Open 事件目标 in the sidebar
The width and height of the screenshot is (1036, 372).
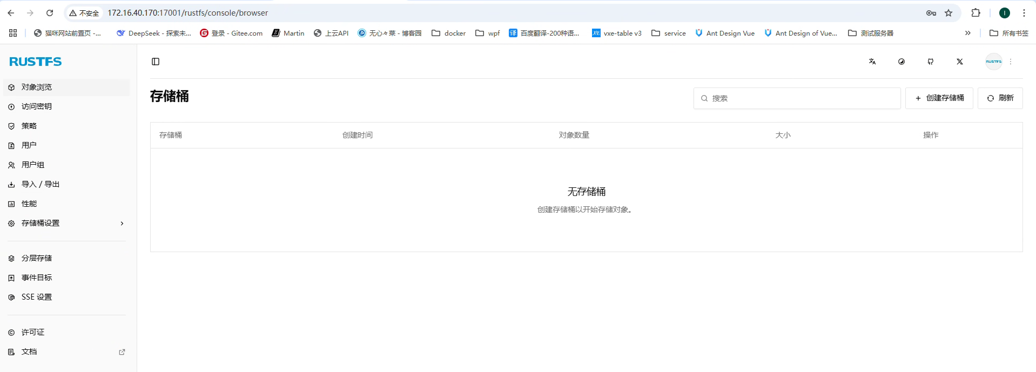click(x=66, y=278)
